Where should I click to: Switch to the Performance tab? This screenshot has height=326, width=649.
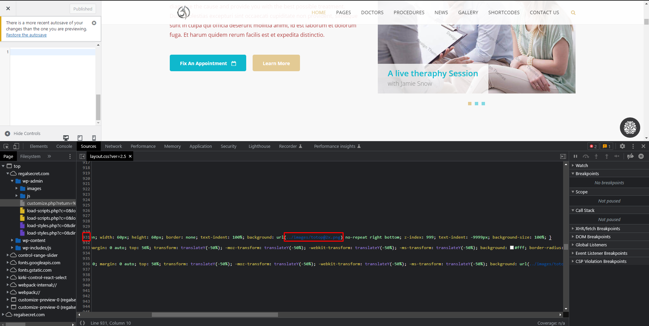tap(143, 146)
